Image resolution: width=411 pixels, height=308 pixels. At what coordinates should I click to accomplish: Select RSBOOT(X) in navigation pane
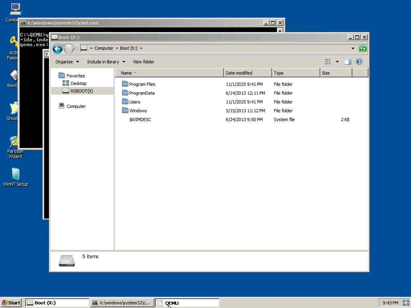pyautogui.click(x=81, y=91)
